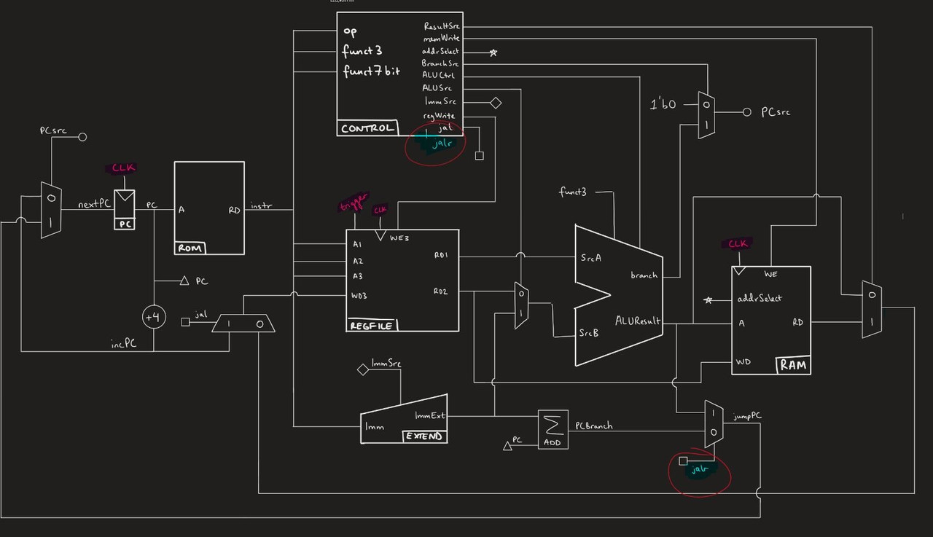Click the op input in CONTROL
Image resolution: width=933 pixels, height=537 pixels.
tap(350, 31)
